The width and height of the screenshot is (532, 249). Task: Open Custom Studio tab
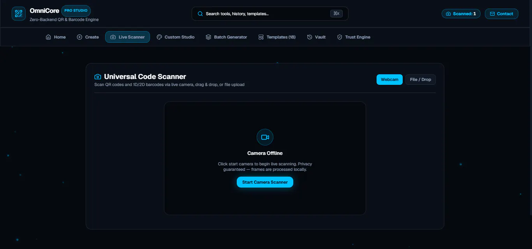coord(175,37)
